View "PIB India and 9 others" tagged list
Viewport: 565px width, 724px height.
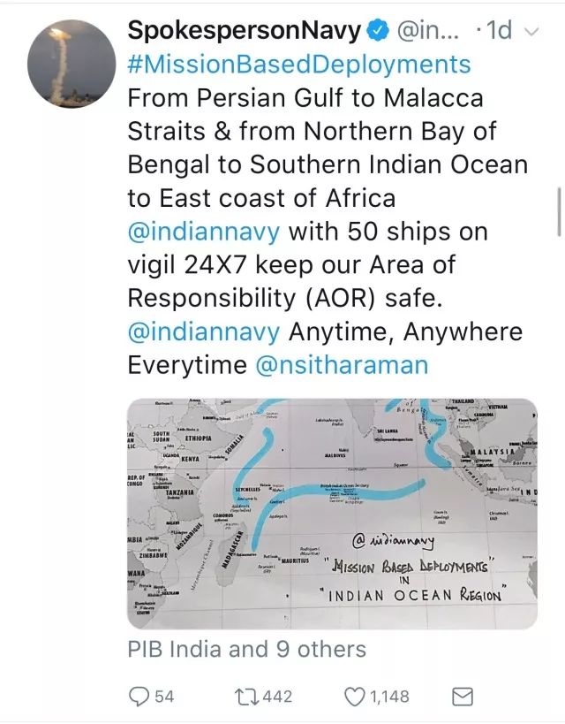pyautogui.click(x=246, y=650)
